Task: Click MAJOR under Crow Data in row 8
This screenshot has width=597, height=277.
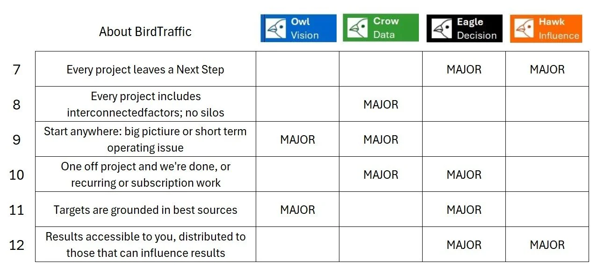Action: click(381, 104)
